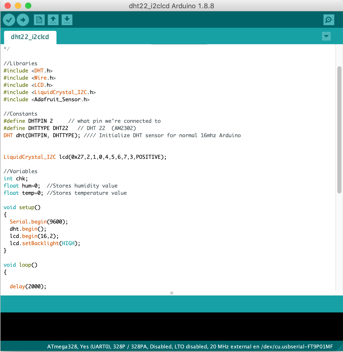Screen dimensions: 343x352
Task: Click the 'Serial.begin(9600);' line
Action: pyautogui.click(x=39, y=222)
